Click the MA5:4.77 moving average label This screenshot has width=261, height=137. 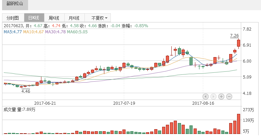pyautogui.click(x=13, y=32)
